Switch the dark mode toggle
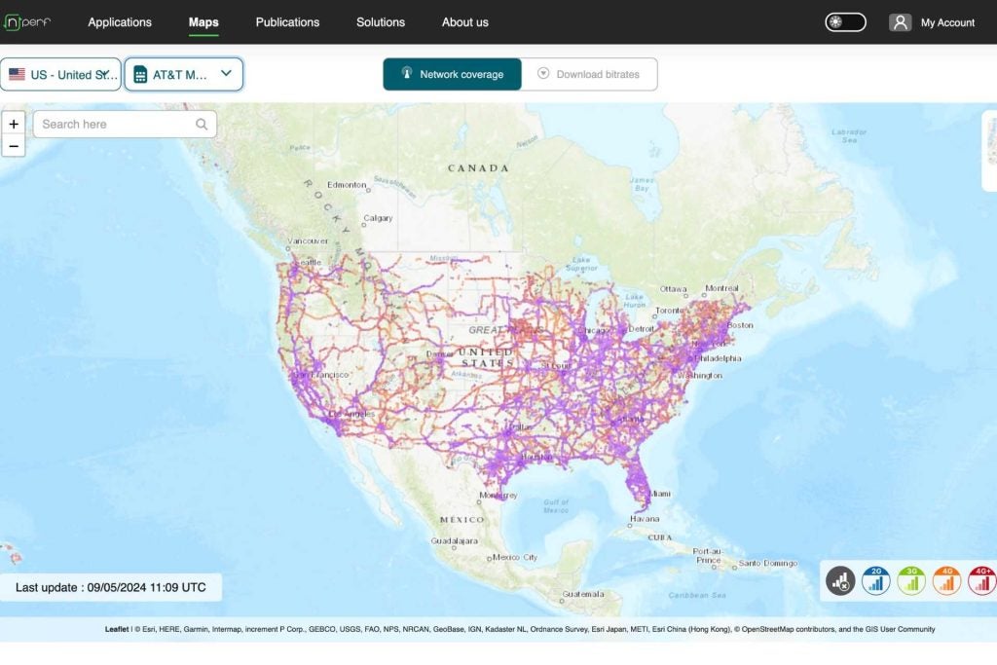The width and height of the screenshot is (997, 665). [x=845, y=22]
